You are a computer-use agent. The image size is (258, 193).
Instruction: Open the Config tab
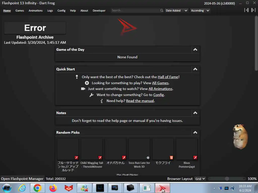point(61,11)
